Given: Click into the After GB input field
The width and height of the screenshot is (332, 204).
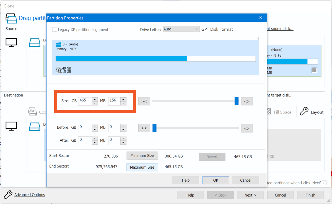Looking at the screenshot, I should click(x=85, y=140).
